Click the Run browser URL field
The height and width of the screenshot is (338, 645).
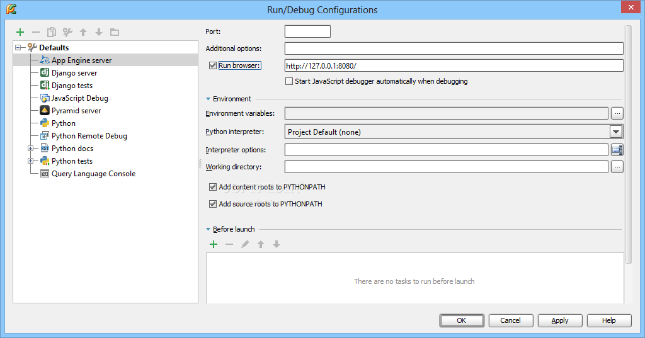454,66
